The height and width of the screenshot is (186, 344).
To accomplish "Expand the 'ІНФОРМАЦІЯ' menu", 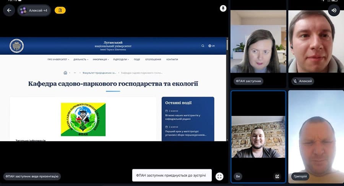I will click(101, 59).
